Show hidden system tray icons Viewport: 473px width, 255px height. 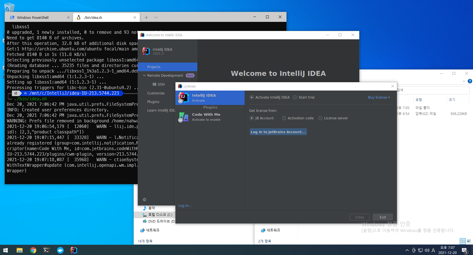pos(407,250)
